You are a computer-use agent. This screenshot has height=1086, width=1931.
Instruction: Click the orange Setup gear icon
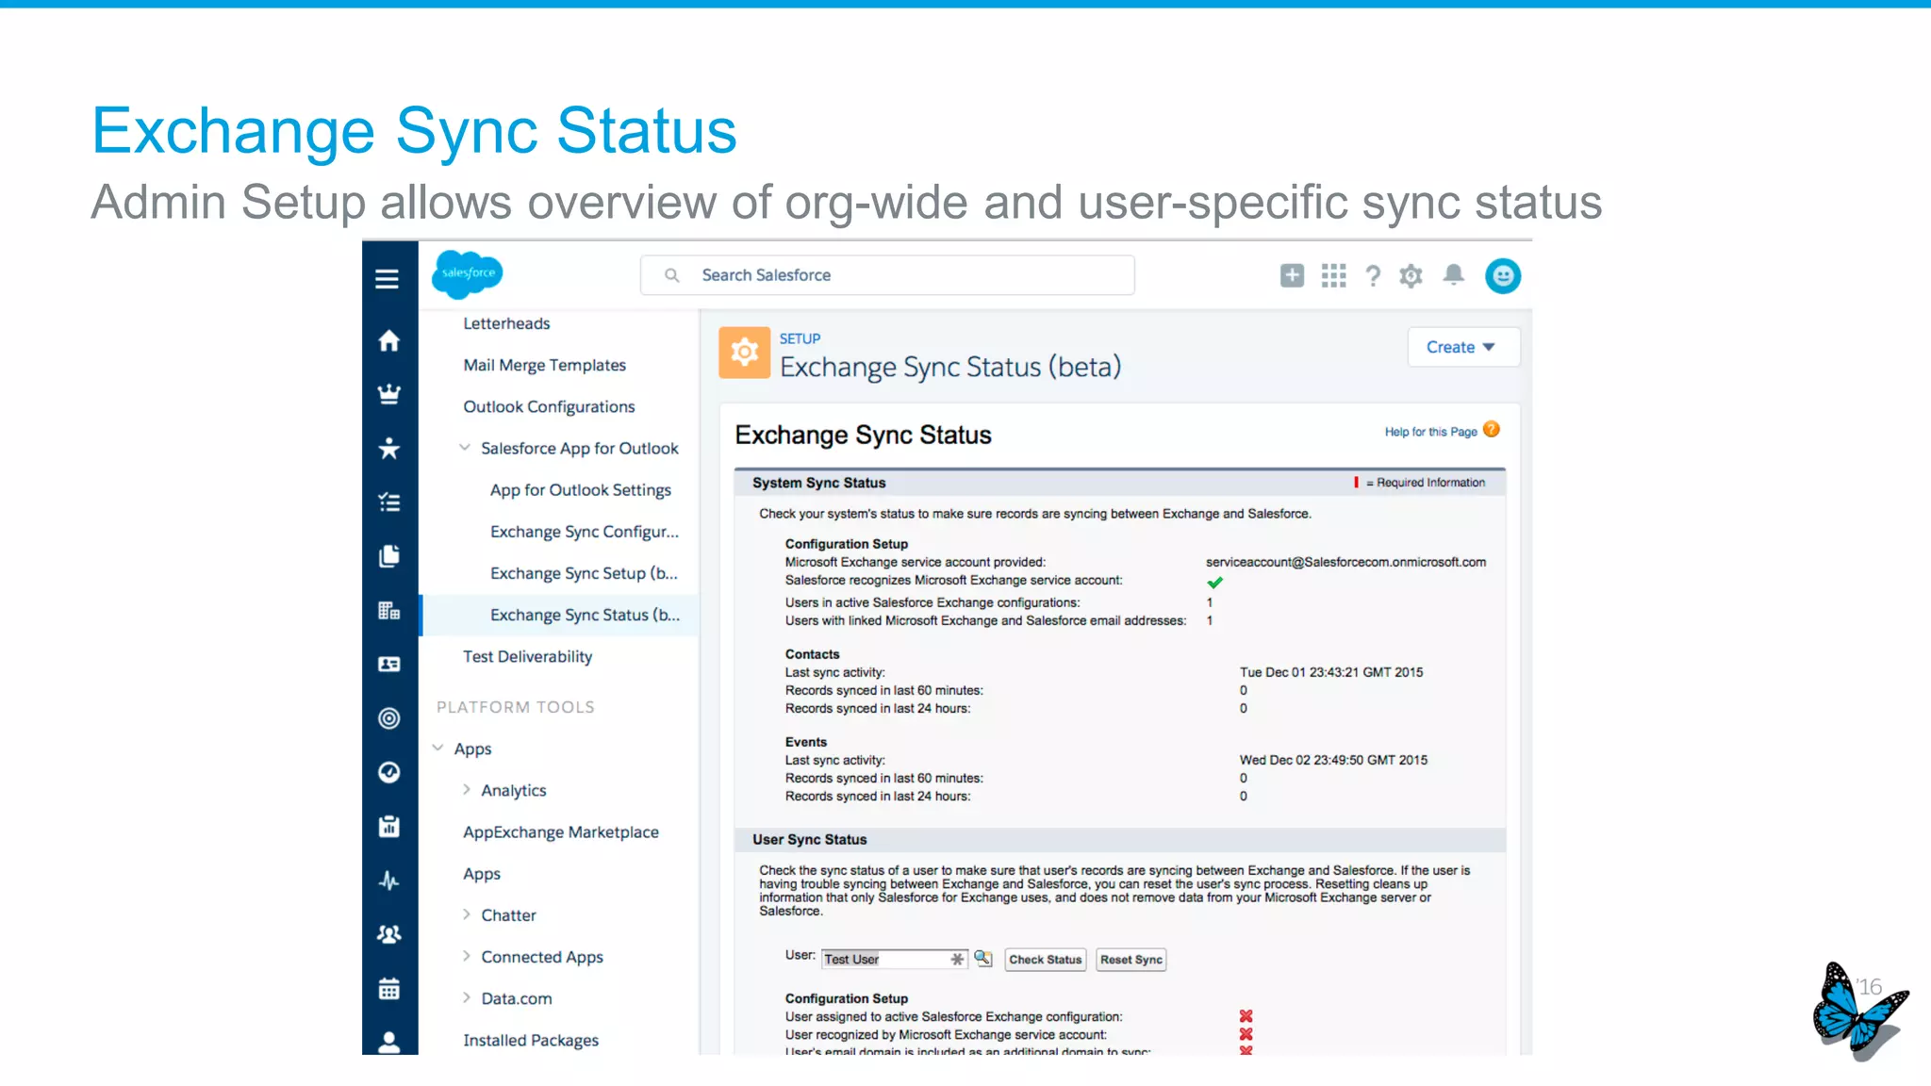click(x=744, y=353)
